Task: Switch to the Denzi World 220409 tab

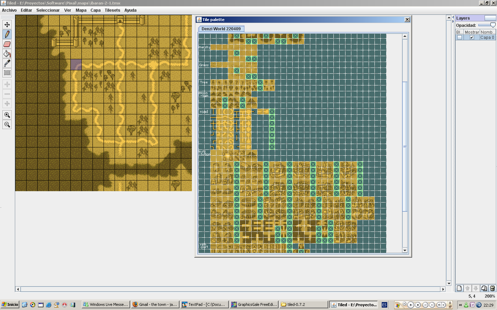Action: (221, 29)
